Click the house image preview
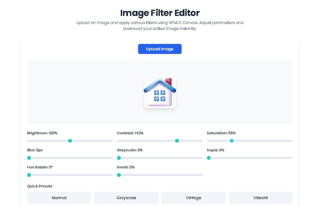This screenshot has width=315, height=207. [160, 92]
